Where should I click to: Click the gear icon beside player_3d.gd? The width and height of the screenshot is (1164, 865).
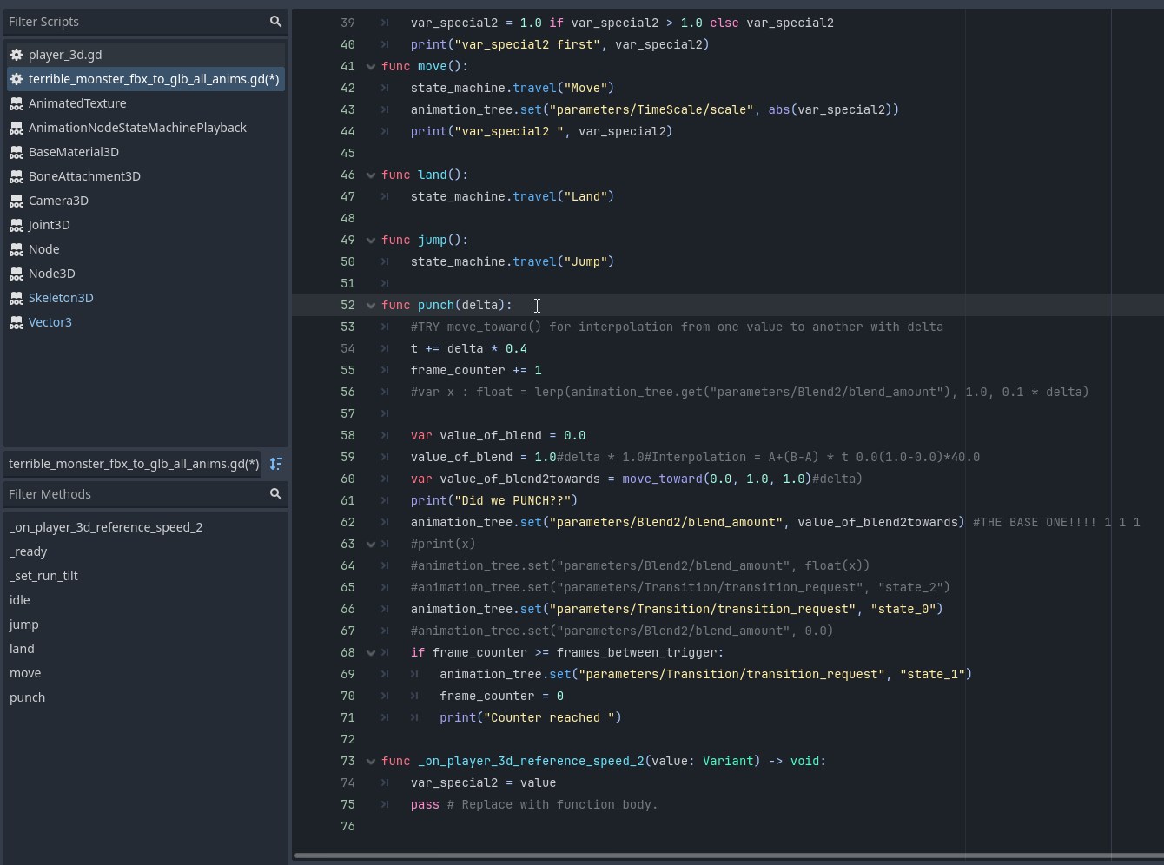point(17,55)
